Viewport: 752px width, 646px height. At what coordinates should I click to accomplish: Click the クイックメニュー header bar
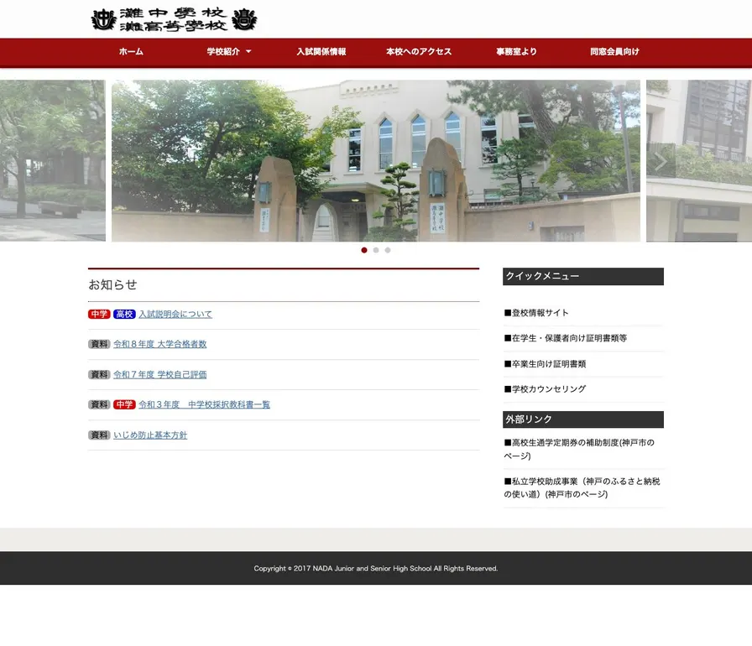tap(583, 277)
